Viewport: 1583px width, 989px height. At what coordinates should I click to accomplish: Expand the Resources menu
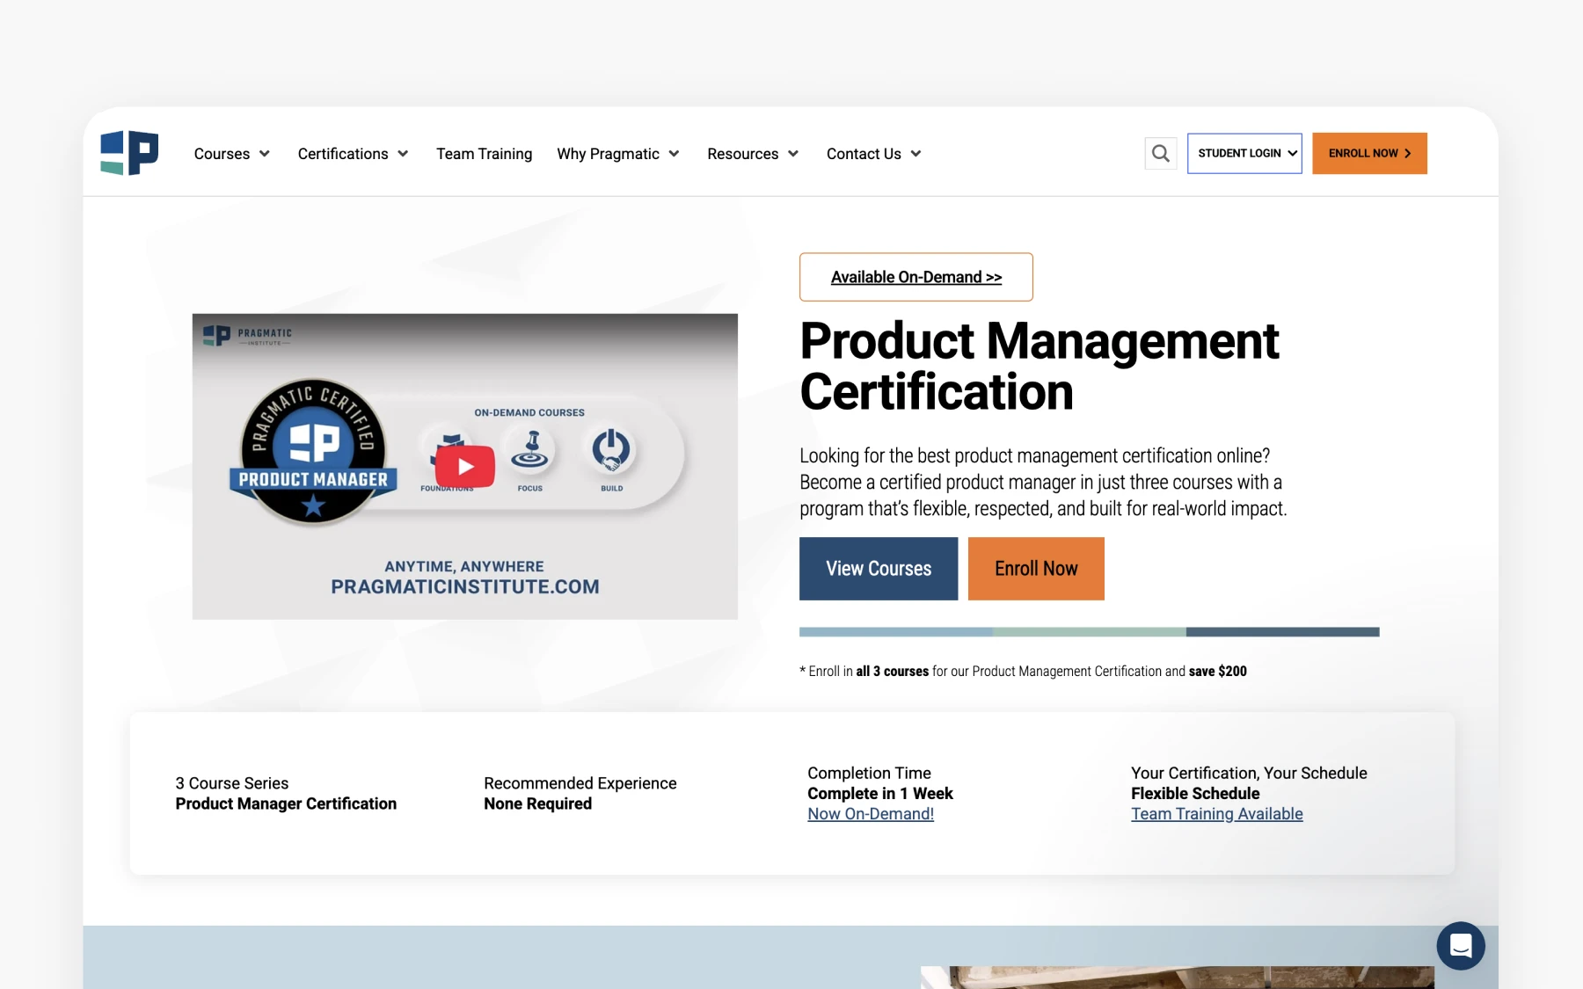753,154
